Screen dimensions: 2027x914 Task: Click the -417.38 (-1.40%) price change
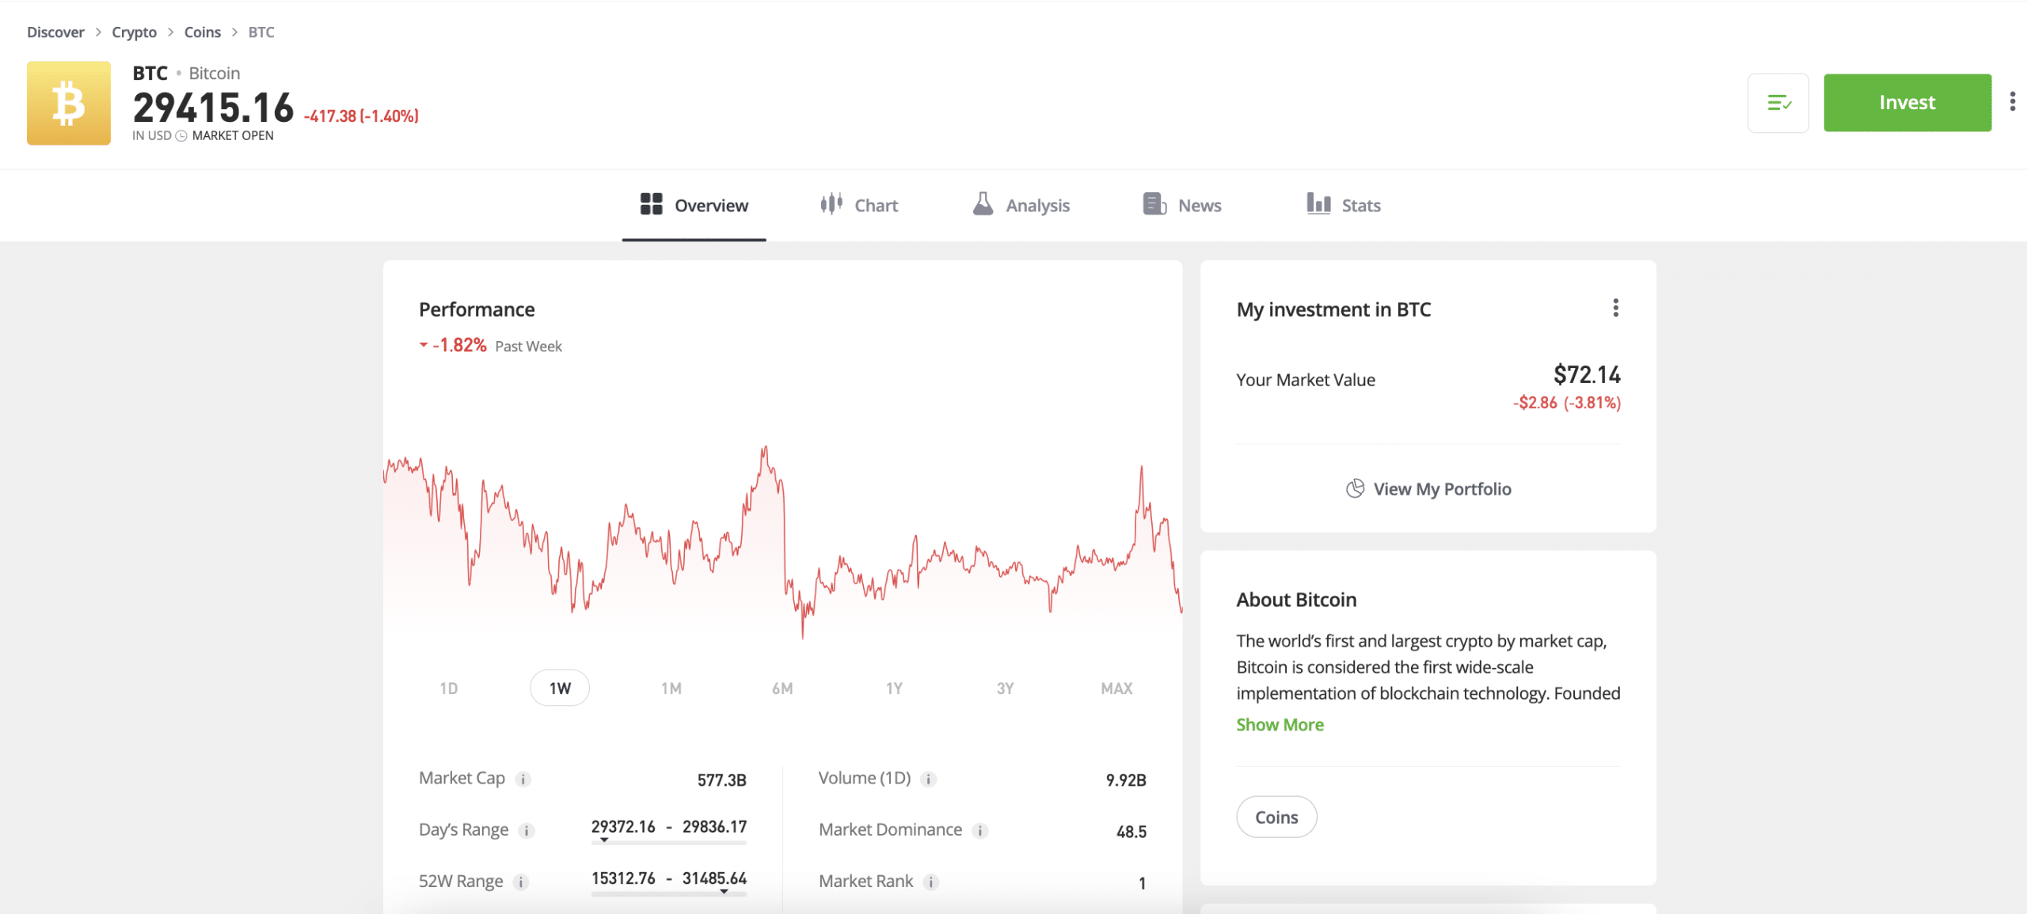click(x=361, y=116)
